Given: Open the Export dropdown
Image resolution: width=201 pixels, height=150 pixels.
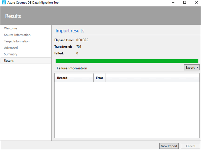Looking at the screenshot, I should tap(192, 67).
